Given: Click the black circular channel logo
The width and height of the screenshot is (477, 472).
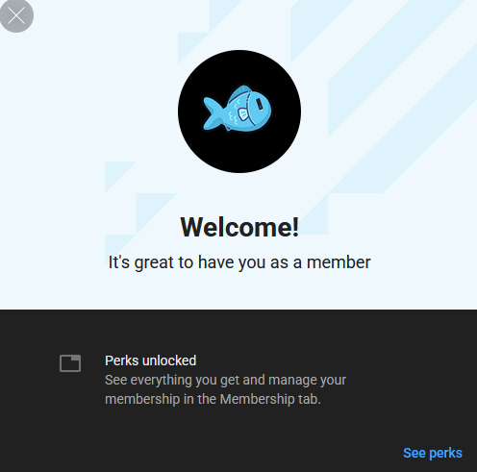Looking at the screenshot, I should point(239,112).
